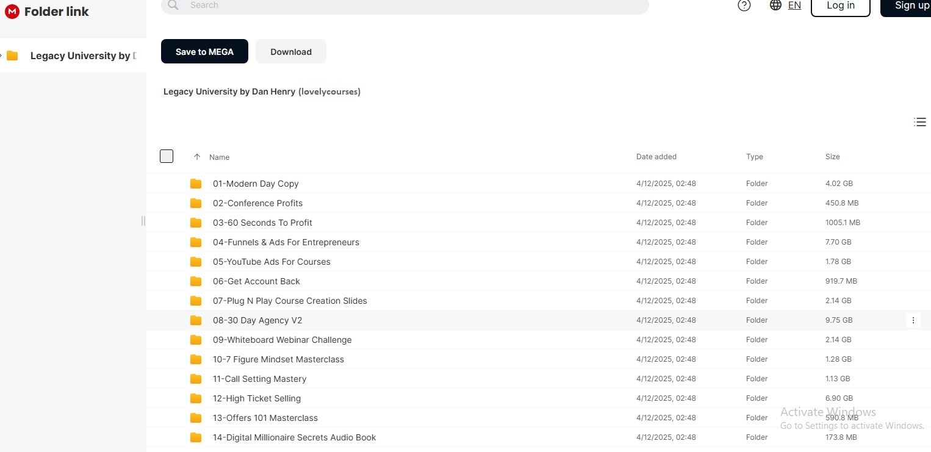Viewport: 931px width, 452px height.
Task: Click the globe language icon
Action: pyautogui.click(x=775, y=5)
